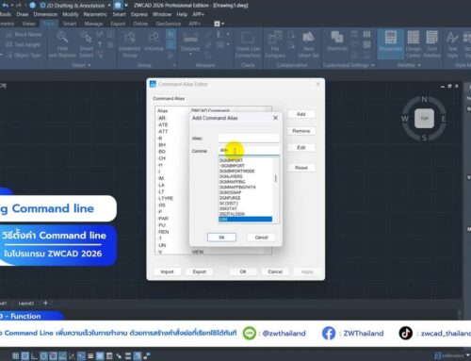Viewport: 471px width, 361px height.
Task: Click the workspace gear icon in the title bar
Action: tap(42, 6)
